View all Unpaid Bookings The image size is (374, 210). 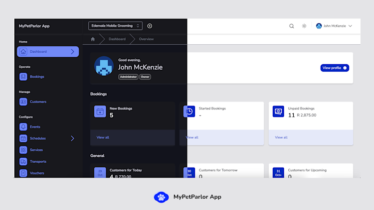(x=281, y=137)
